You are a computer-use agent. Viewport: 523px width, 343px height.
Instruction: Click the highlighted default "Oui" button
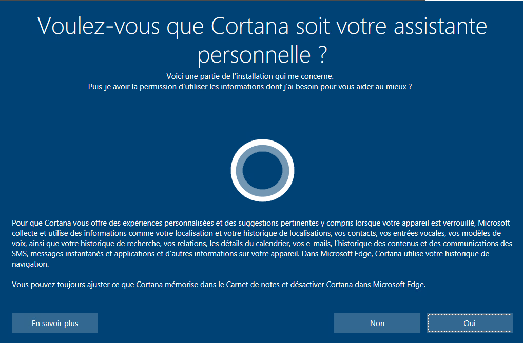[469, 323]
